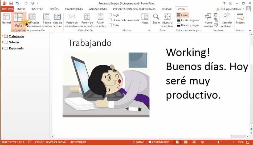The image size is (253, 145).
Task: Click the Normal view icon in ribbon
Action: coord(6,18)
